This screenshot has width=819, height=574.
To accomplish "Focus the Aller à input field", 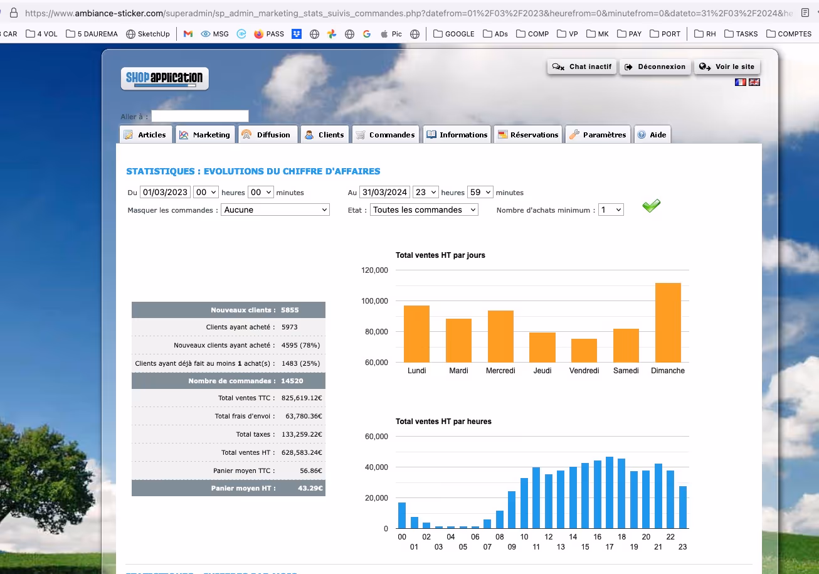I will (200, 116).
